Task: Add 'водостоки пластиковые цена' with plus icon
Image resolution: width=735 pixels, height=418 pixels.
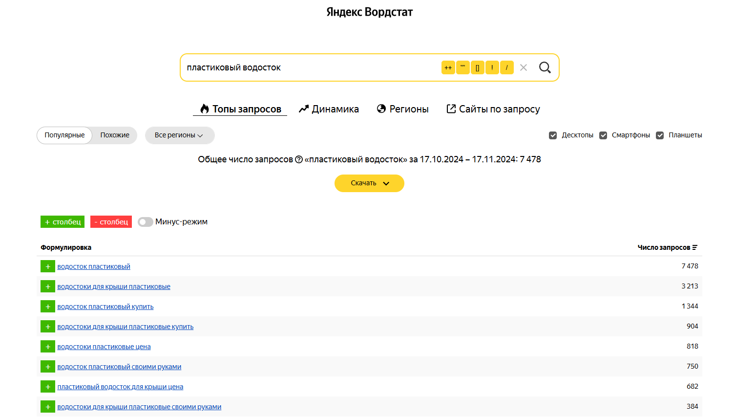Action: point(48,347)
